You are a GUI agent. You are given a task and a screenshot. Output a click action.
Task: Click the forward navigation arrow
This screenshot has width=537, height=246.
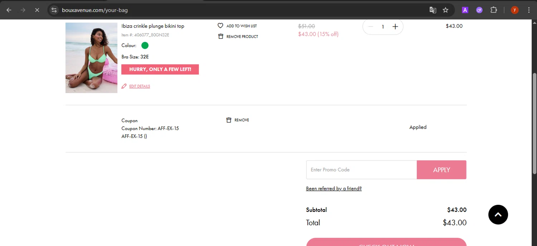click(23, 10)
